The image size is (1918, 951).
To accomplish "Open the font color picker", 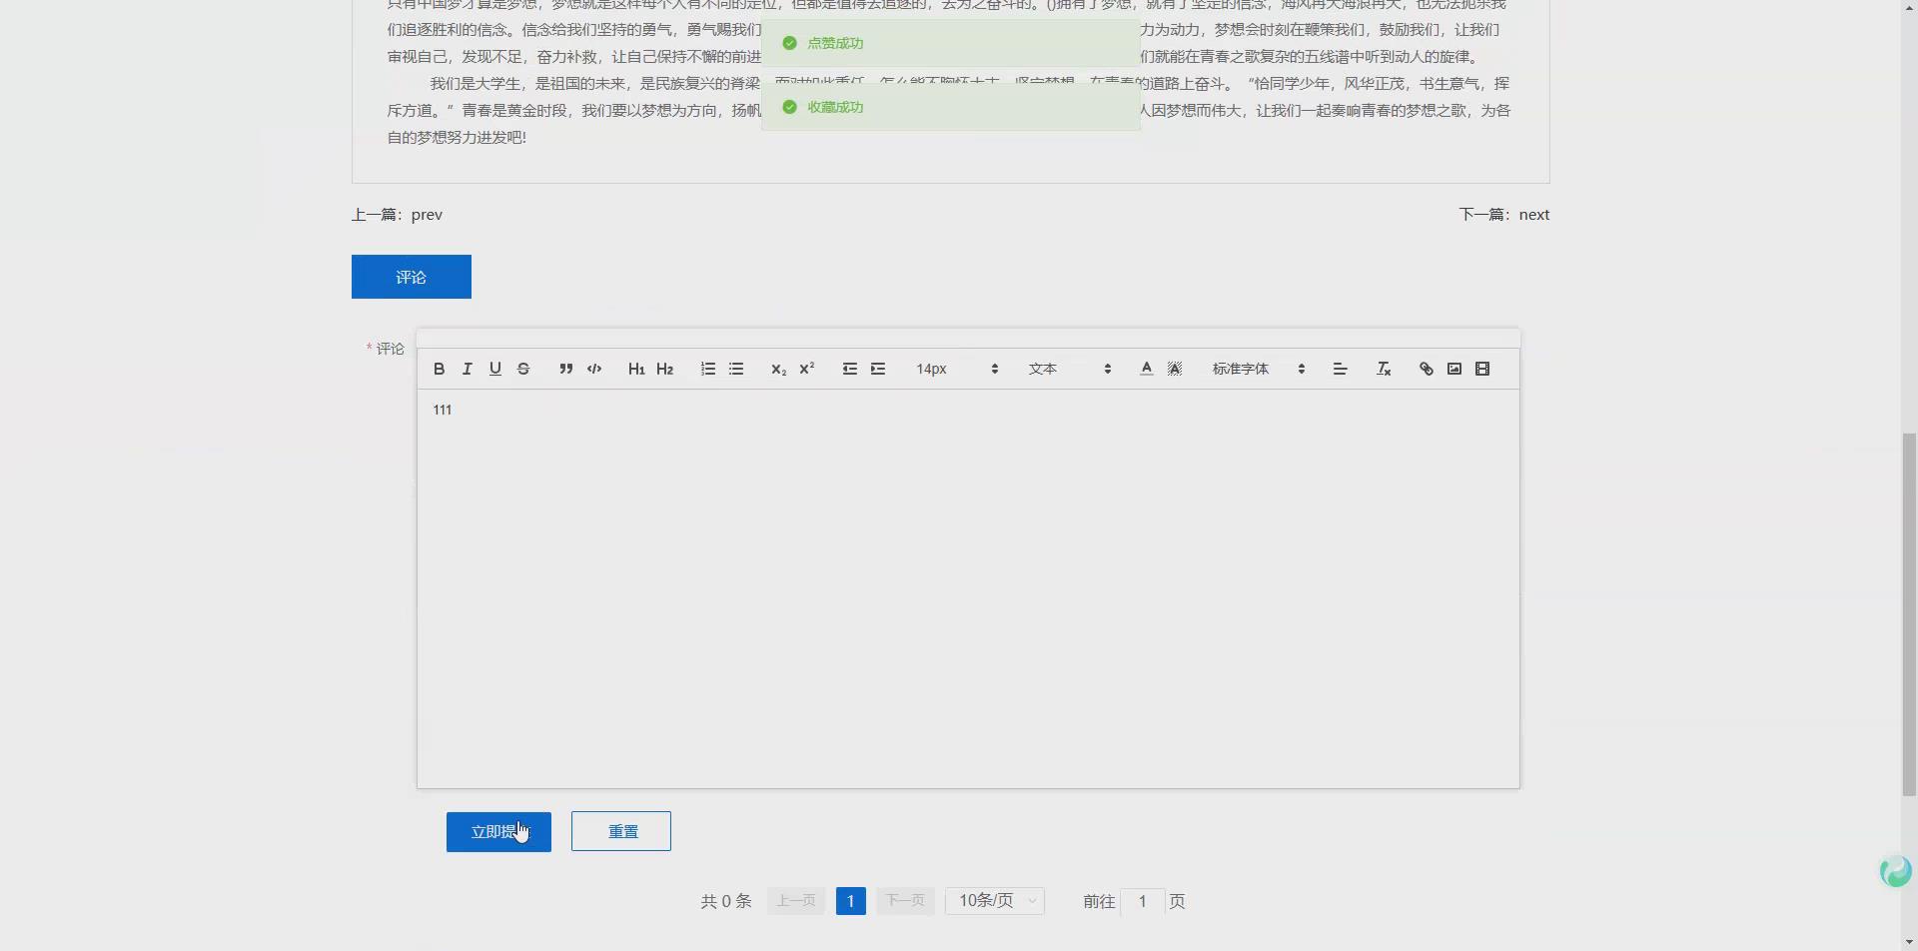I will coord(1145,369).
